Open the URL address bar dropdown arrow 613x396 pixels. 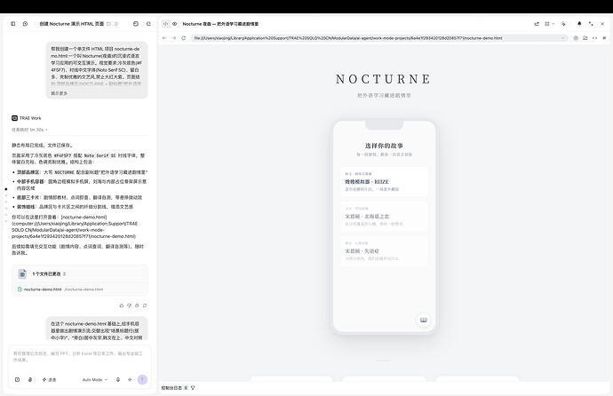(x=563, y=38)
